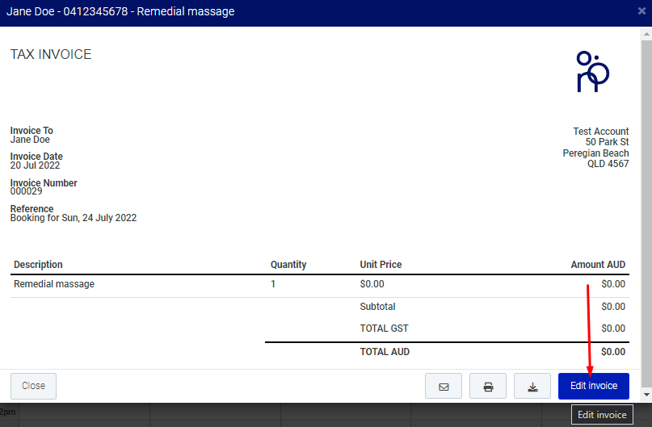Screen dimensions: 652x427
Task: Click the Quantity column header
Action: [x=288, y=265]
